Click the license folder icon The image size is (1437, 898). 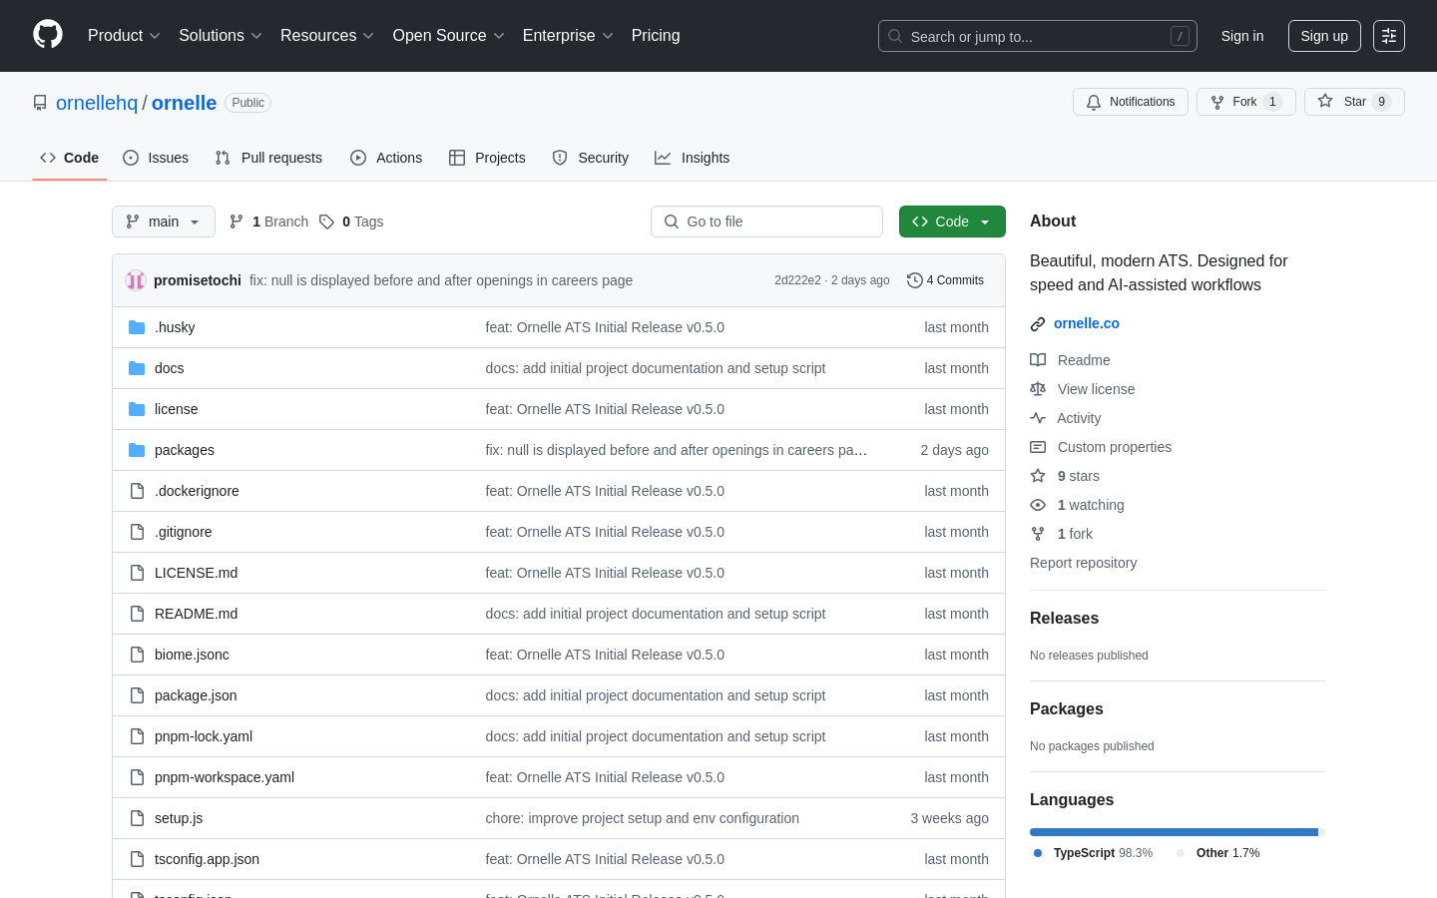coord(137,409)
